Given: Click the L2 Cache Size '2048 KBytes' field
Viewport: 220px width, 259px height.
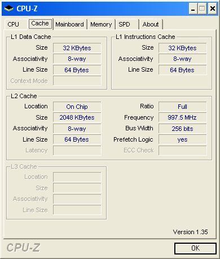Looking at the screenshot, I should pos(77,117).
